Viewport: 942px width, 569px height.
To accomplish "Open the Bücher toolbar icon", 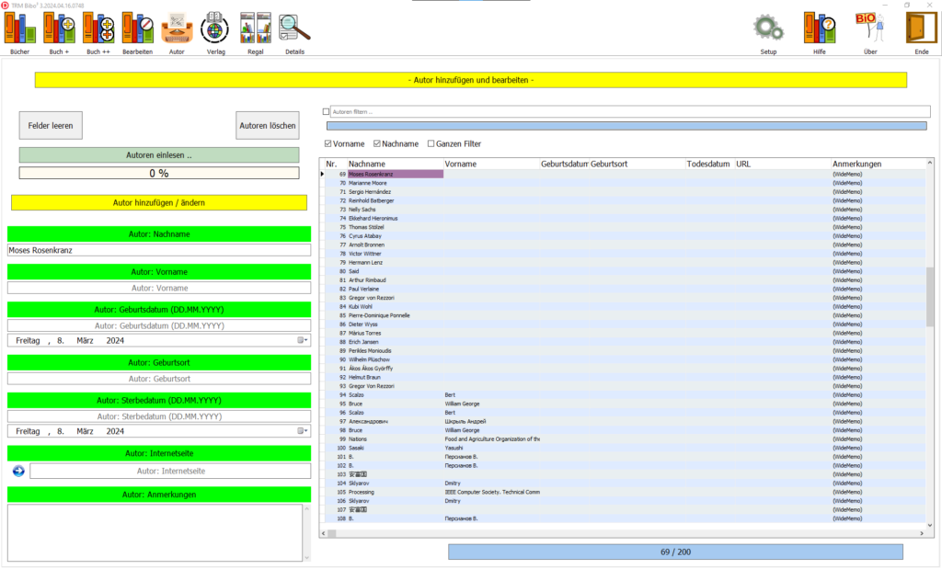I will pyautogui.click(x=19, y=28).
